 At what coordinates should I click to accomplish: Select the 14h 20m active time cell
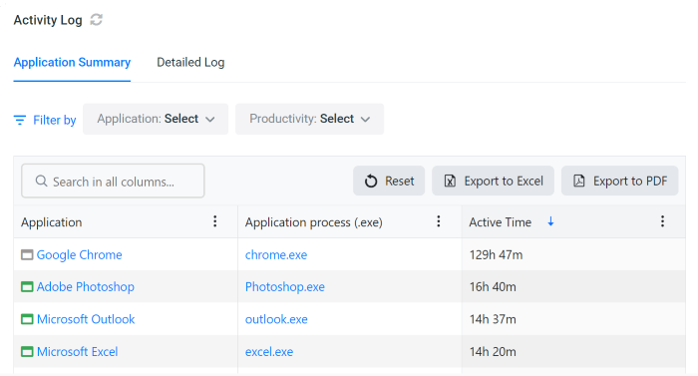point(573,352)
